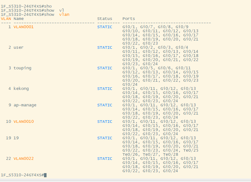The width and height of the screenshot is (251, 182).
Task: Click the Status column header
Action: (105, 19)
